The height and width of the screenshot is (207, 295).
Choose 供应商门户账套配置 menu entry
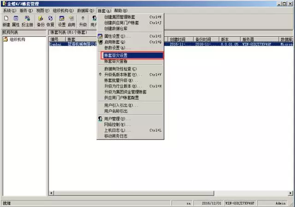point(130,98)
